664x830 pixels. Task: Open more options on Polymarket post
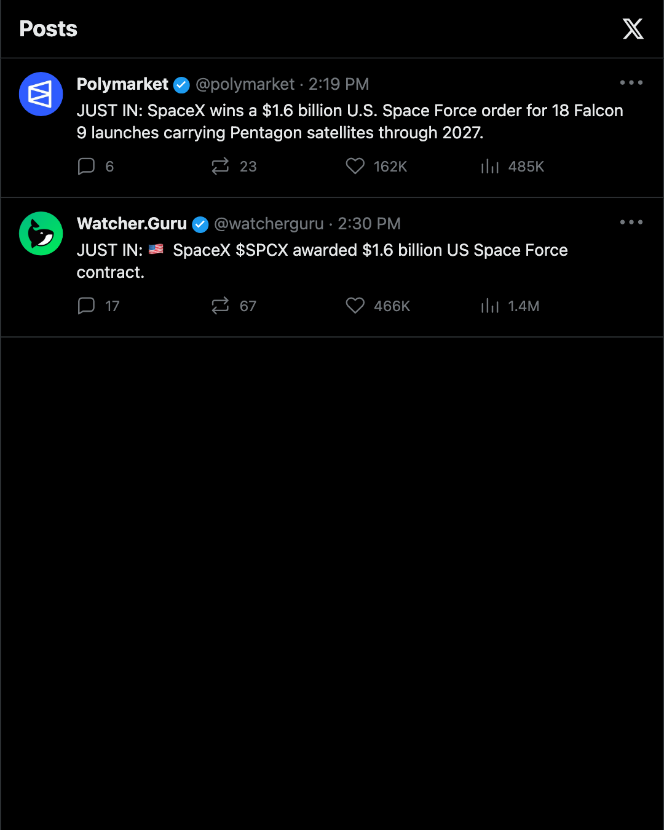pyautogui.click(x=631, y=82)
